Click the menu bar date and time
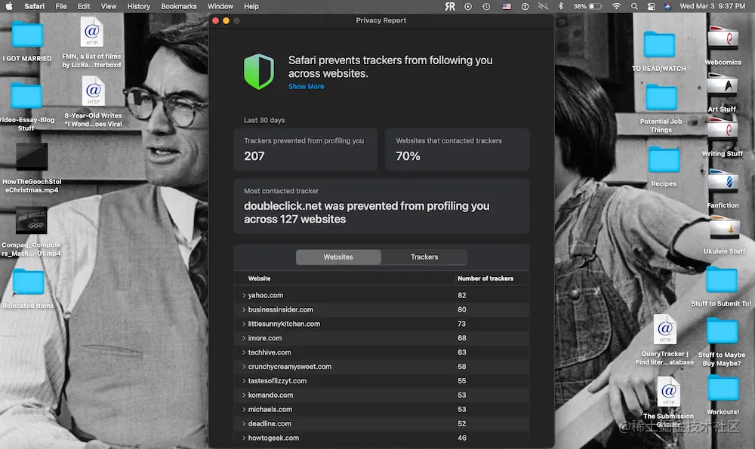 point(712,6)
